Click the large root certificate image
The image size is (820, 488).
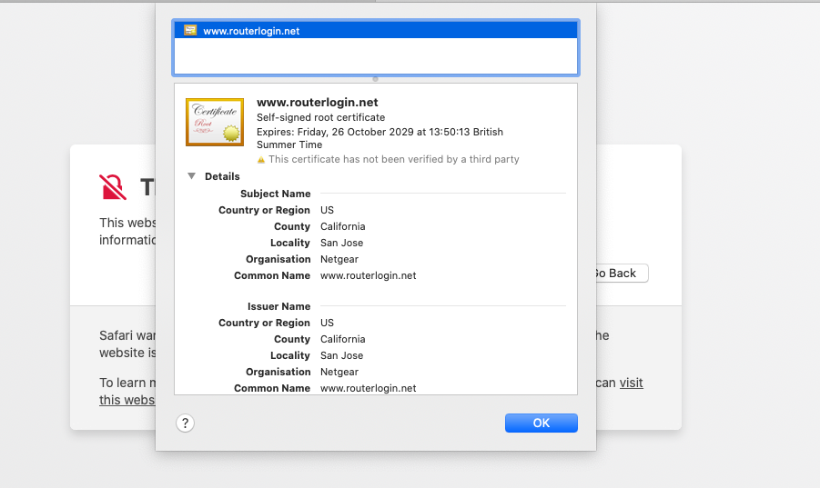(215, 122)
